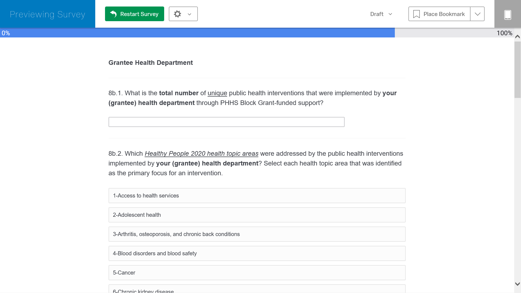Select 3-Arthritis, osteoporosis option
Image resolution: width=521 pixels, height=293 pixels.
[257, 234]
